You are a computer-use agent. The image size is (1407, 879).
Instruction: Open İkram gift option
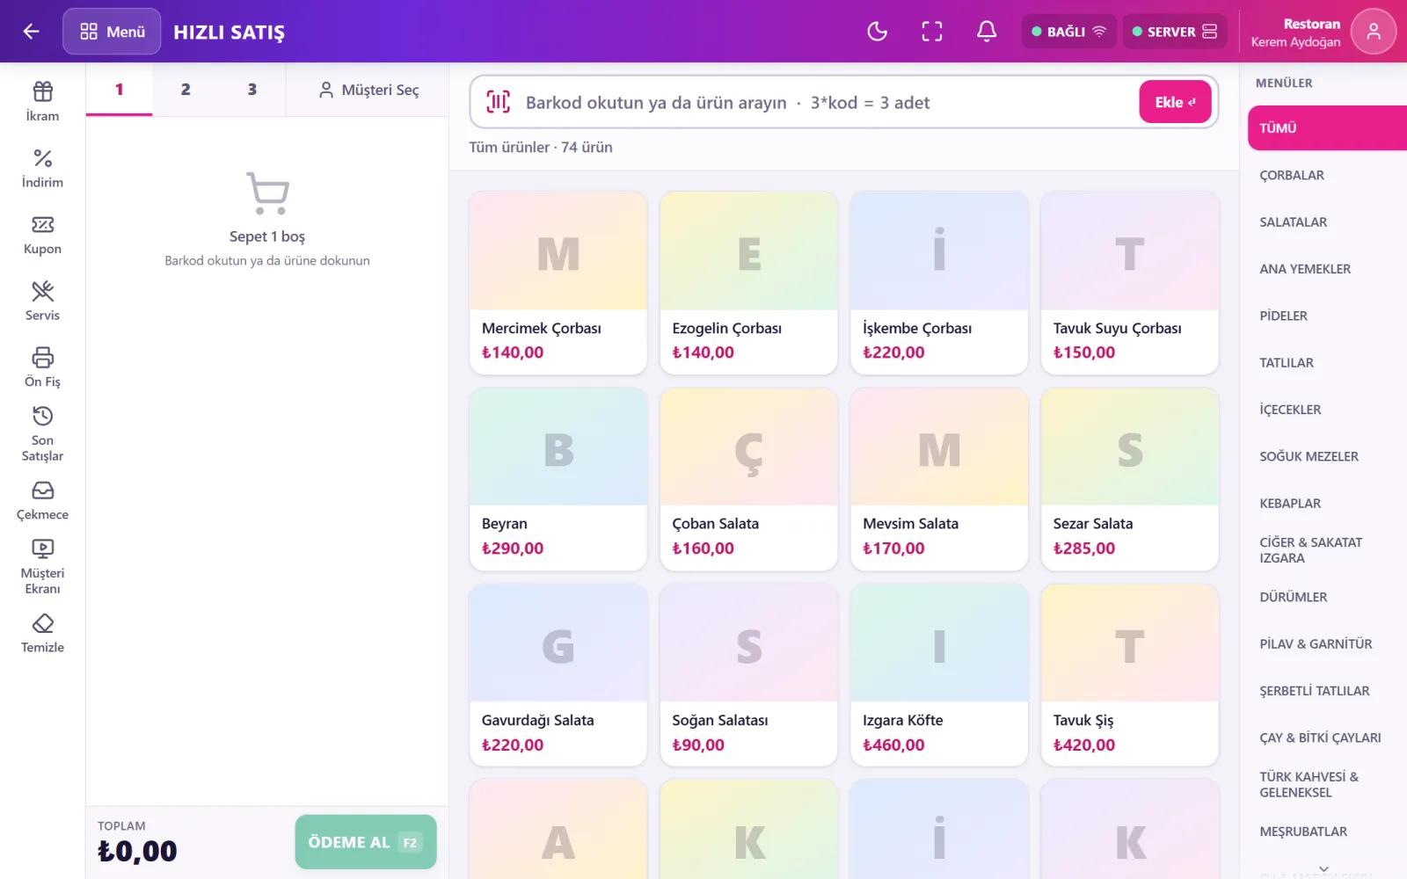click(42, 102)
